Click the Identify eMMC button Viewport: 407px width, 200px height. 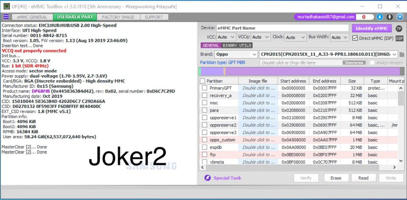372,28
